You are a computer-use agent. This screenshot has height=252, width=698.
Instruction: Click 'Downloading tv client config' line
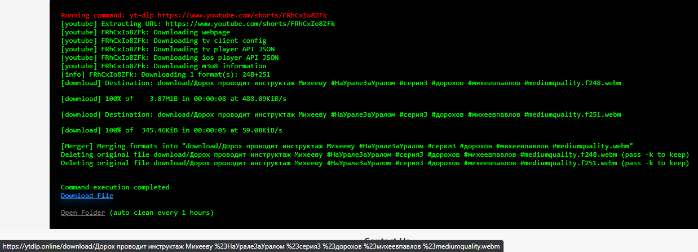click(164, 41)
